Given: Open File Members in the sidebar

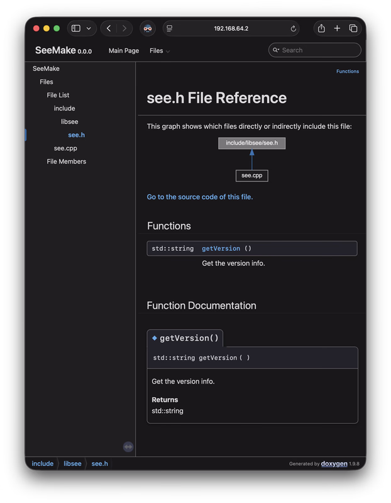Looking at the screenshot, I should point(67,162).
